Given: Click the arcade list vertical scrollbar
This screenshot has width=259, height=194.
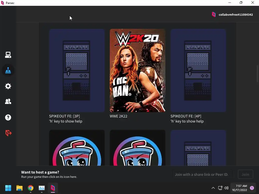Looking at the screenshot, I should click(x=257, y=74).
